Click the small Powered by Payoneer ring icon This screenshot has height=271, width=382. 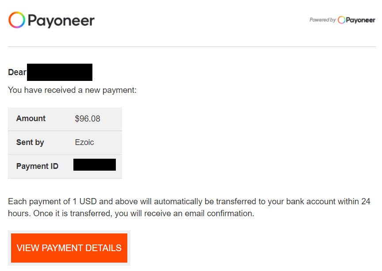pyautogui.click(x=341, y=20)
